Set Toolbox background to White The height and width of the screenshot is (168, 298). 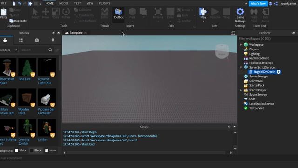coord(20,150)
